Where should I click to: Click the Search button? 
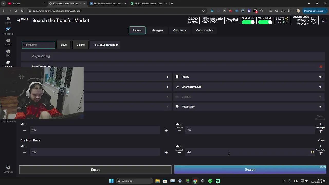tap(250, 170)
